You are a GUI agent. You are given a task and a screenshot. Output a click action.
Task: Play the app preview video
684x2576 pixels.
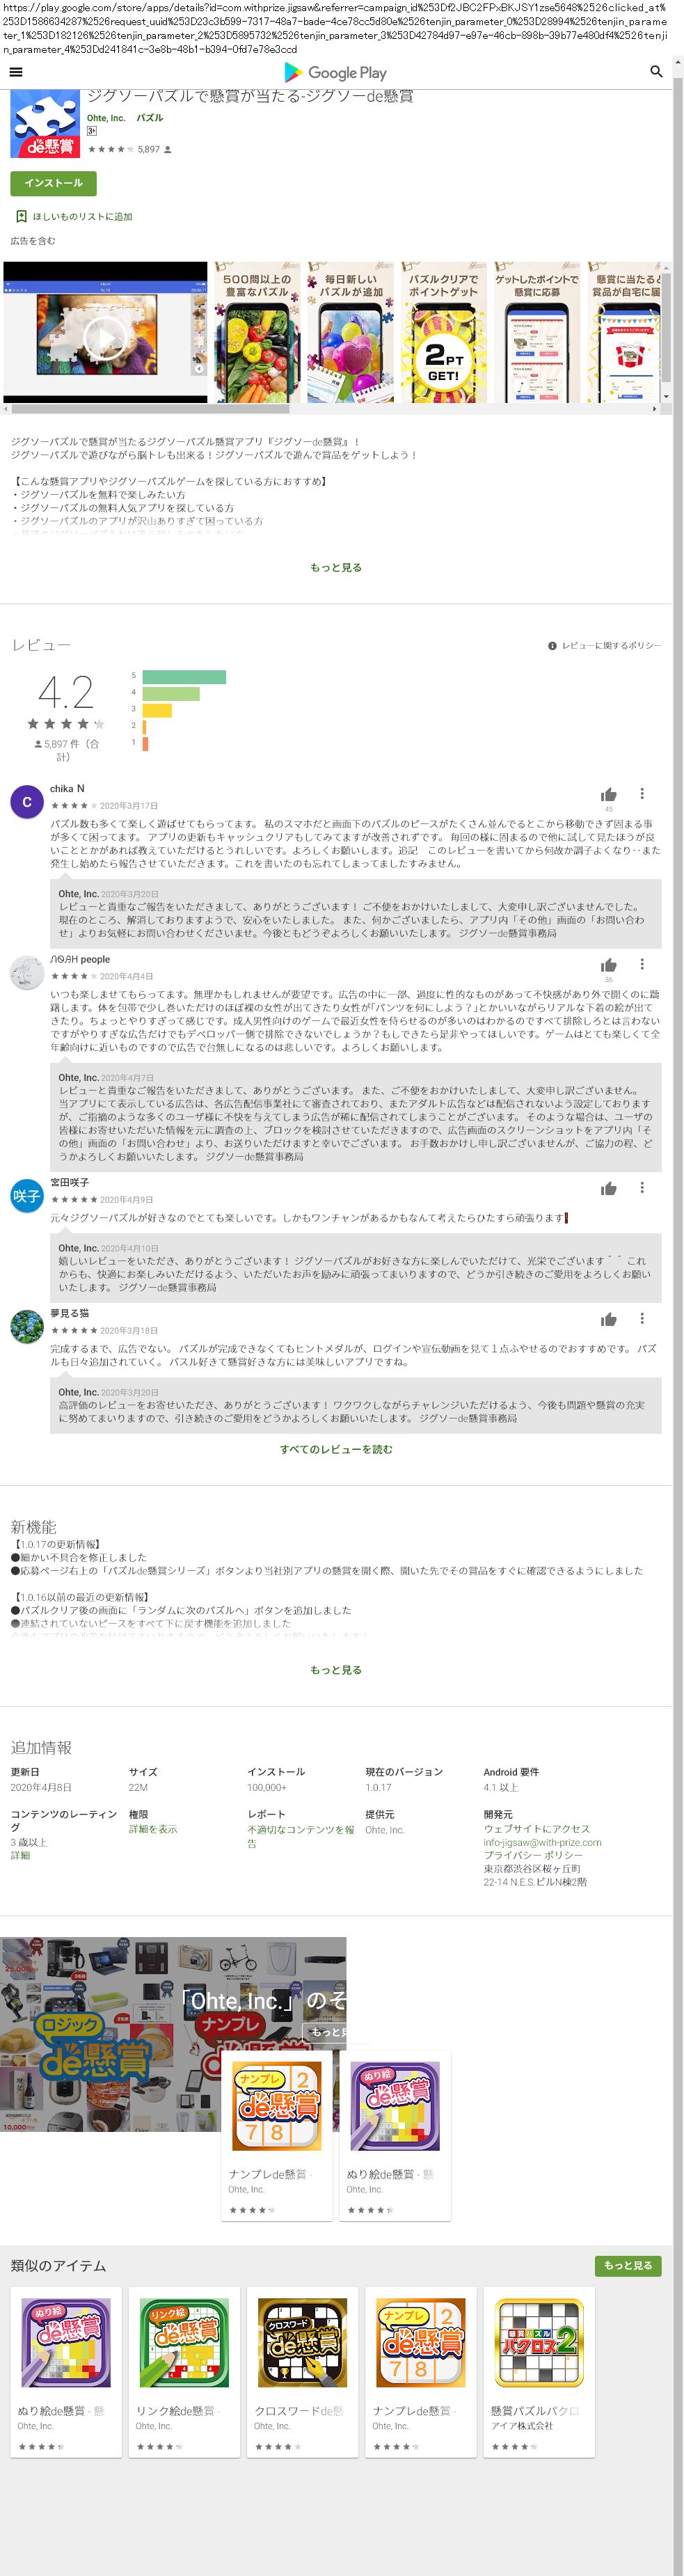tap(105, 338)
